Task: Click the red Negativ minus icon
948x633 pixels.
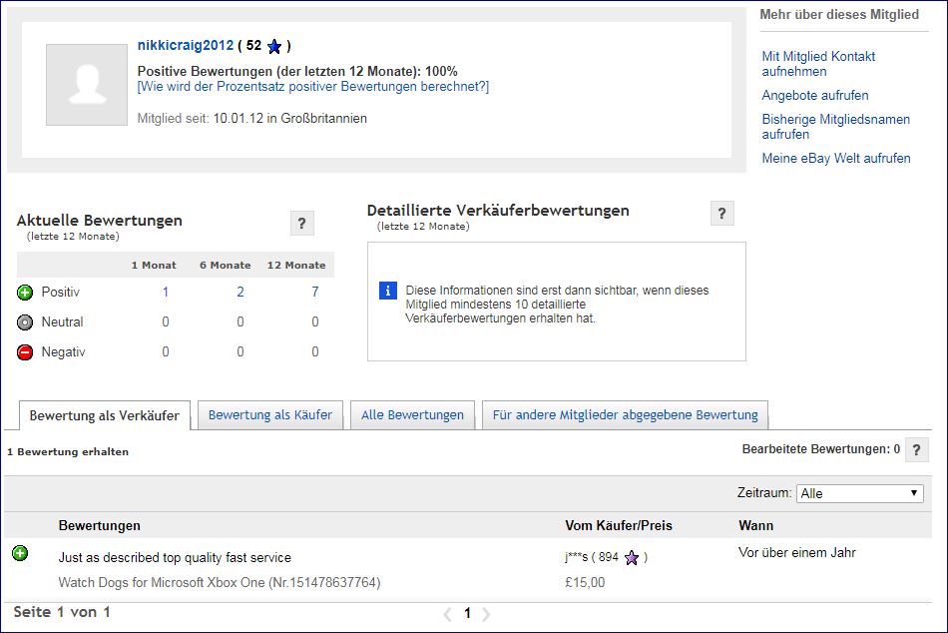Action: (25, 352)
